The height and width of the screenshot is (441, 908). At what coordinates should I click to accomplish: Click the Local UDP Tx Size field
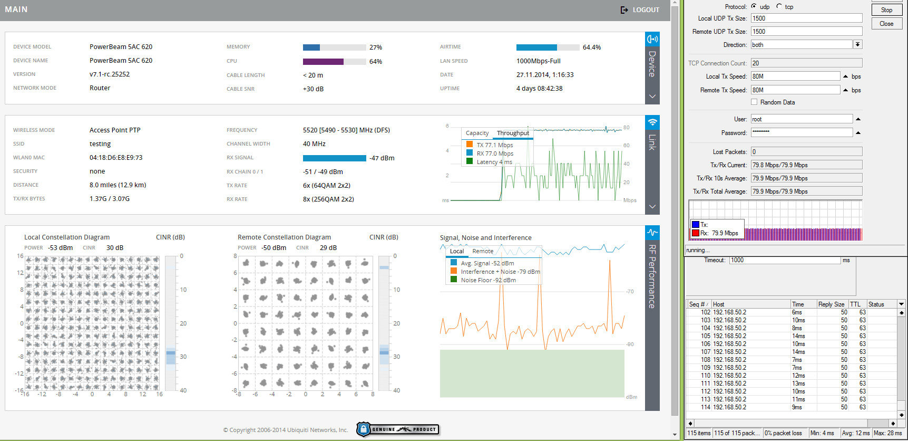click(x=806, y=18)
